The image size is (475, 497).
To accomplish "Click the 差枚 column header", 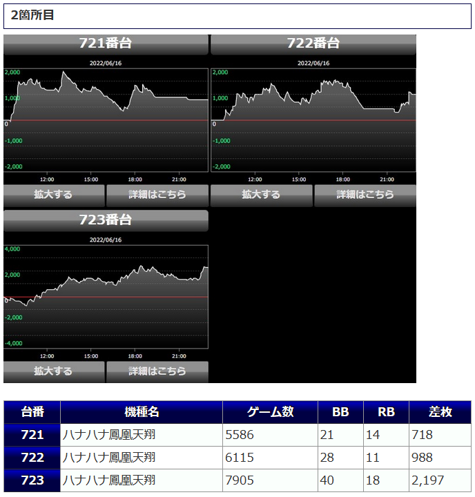I will coord(440,412).
